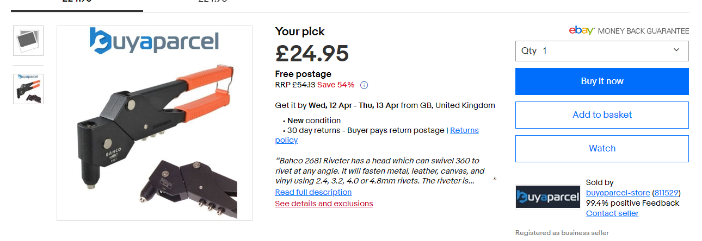The width and height of the screenshot is (702, 241).
Task: Open the Returns policy link
Action: pos(464,130)
